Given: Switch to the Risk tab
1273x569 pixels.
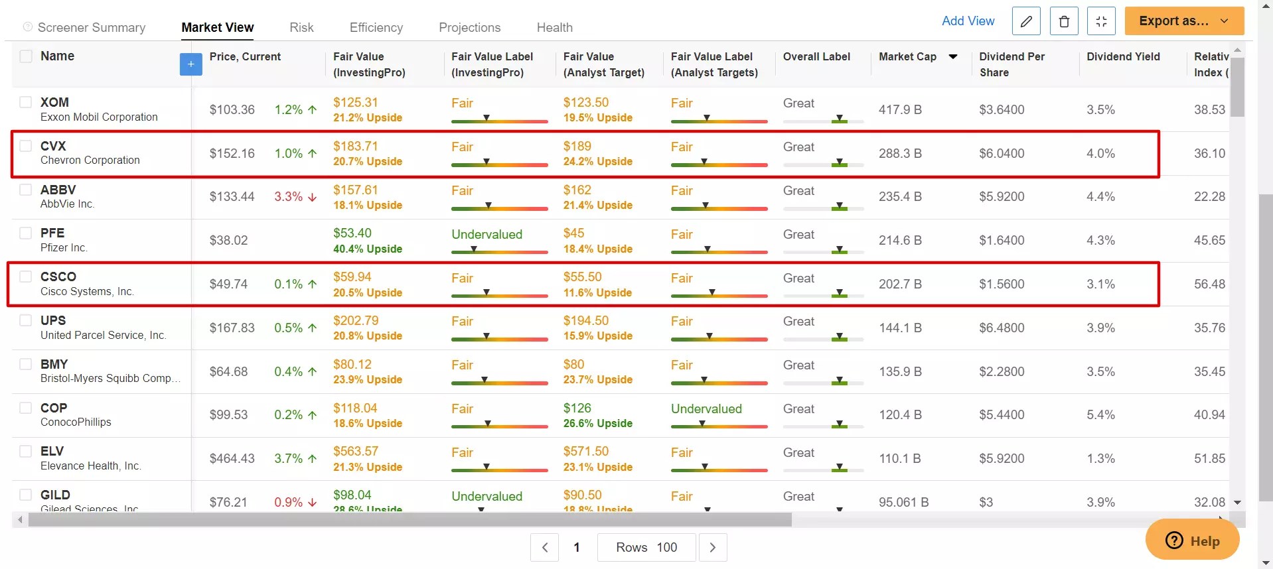Looking at the screenshot, I should [x=301, y=27].
